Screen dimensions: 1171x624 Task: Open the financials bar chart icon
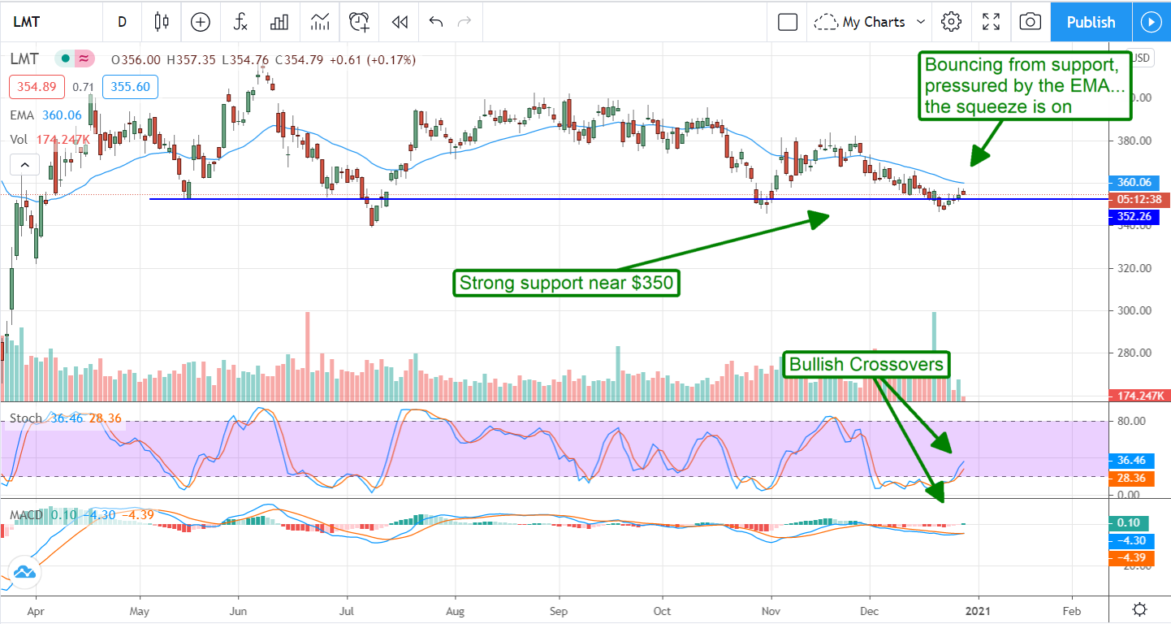[279, 22]
